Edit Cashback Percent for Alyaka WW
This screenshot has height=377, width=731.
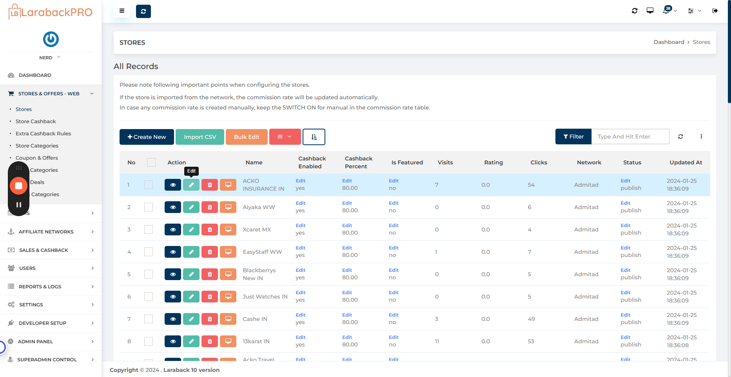(347, 203)
